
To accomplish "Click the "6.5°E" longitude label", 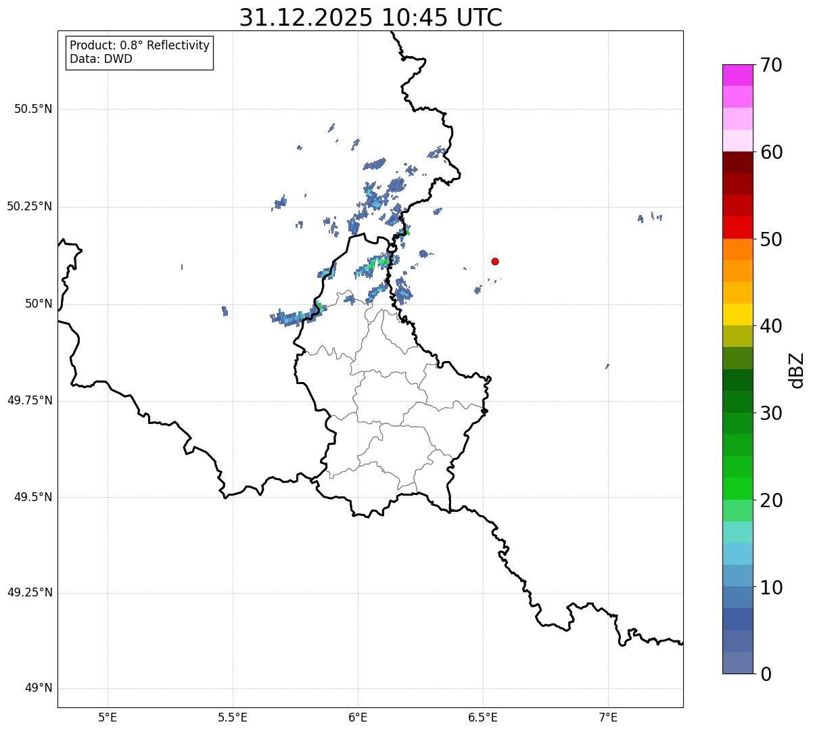I will pyautogui.click(x=483, y=717).
